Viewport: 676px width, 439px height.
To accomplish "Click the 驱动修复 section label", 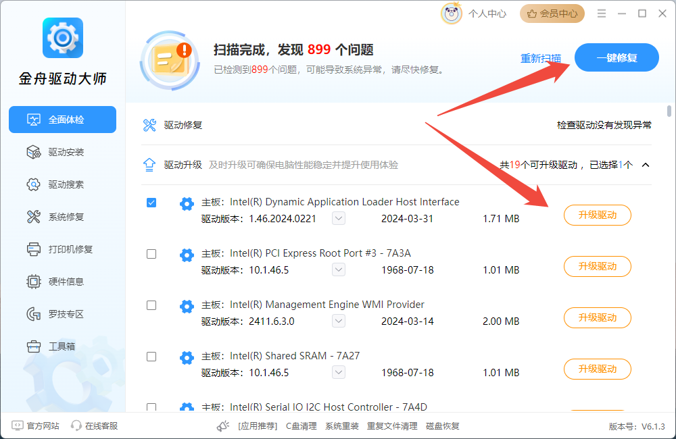I will [x=183, y=126].
